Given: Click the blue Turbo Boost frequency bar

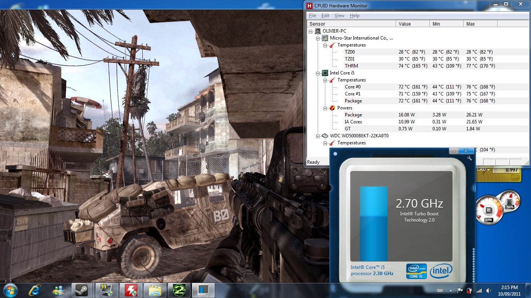Looking at the screenshot, I should coord(374,223).
